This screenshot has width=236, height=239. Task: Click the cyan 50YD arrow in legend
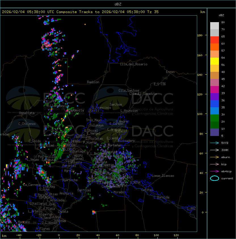tap(214, 143)
